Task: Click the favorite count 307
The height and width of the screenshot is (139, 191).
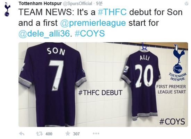Action: pyautogui.click(x=76, y=134)
